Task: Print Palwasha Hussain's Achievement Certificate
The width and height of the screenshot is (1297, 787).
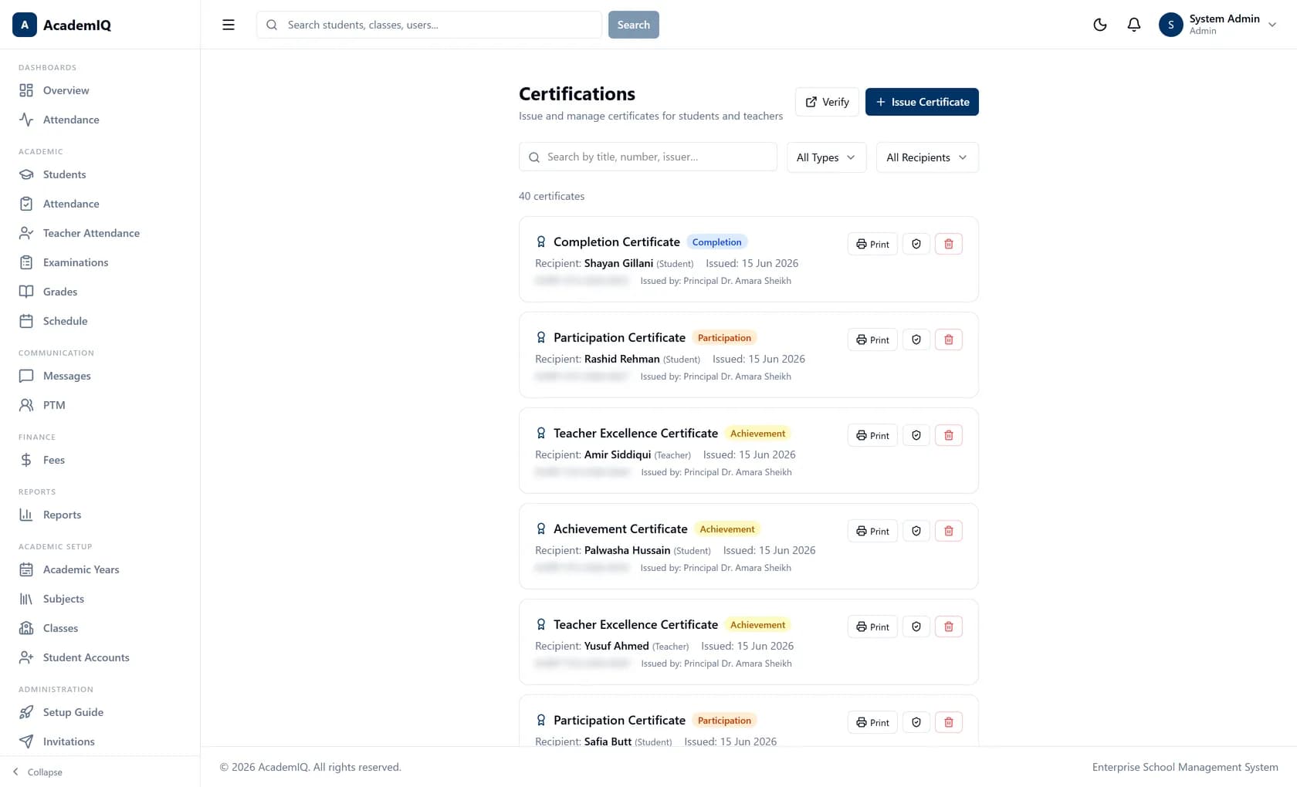Action: pos(872,531)
